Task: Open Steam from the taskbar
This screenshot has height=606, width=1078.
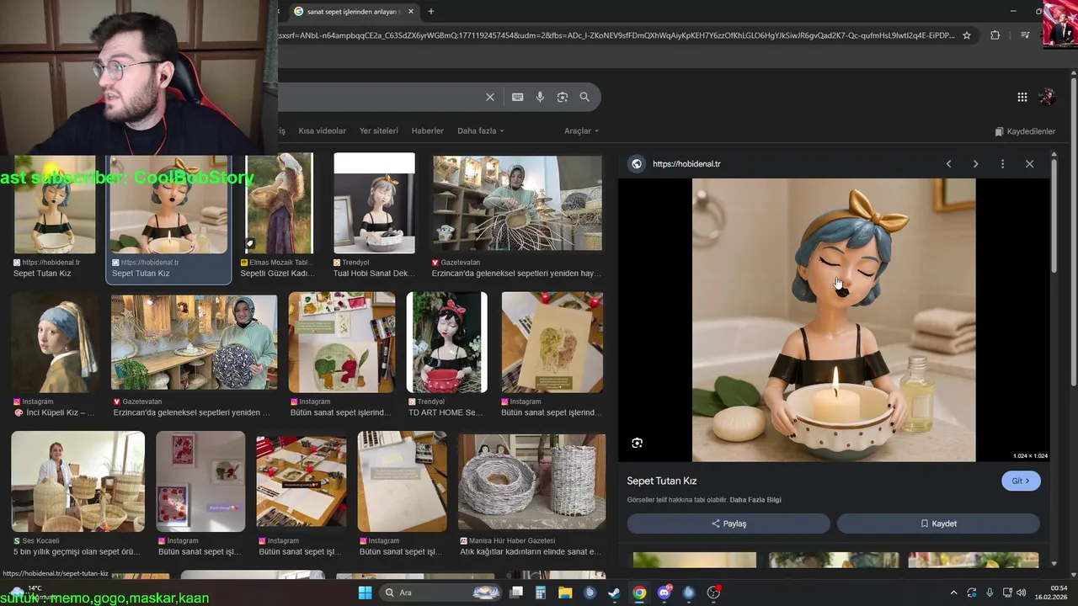Action: (x=615, y=593)
